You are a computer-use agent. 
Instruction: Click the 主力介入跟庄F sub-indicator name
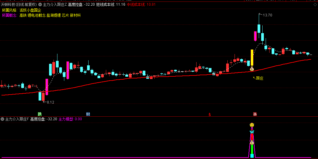coord(17,119)
